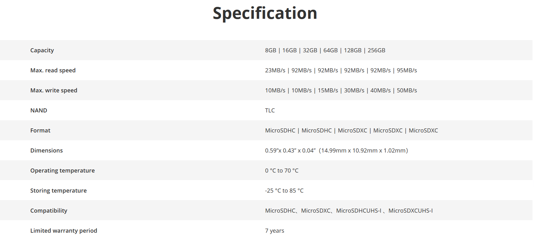The width and height of the screenshot is (534, 238).
Task: Click the Storing temperature label
Action: pyautogui.click(x=58, y=191)
